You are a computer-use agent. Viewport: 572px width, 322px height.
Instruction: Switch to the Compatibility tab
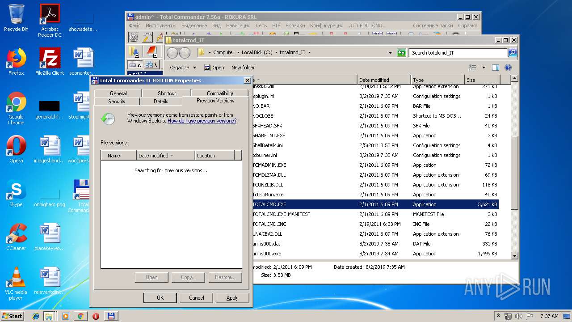(220, 93)
